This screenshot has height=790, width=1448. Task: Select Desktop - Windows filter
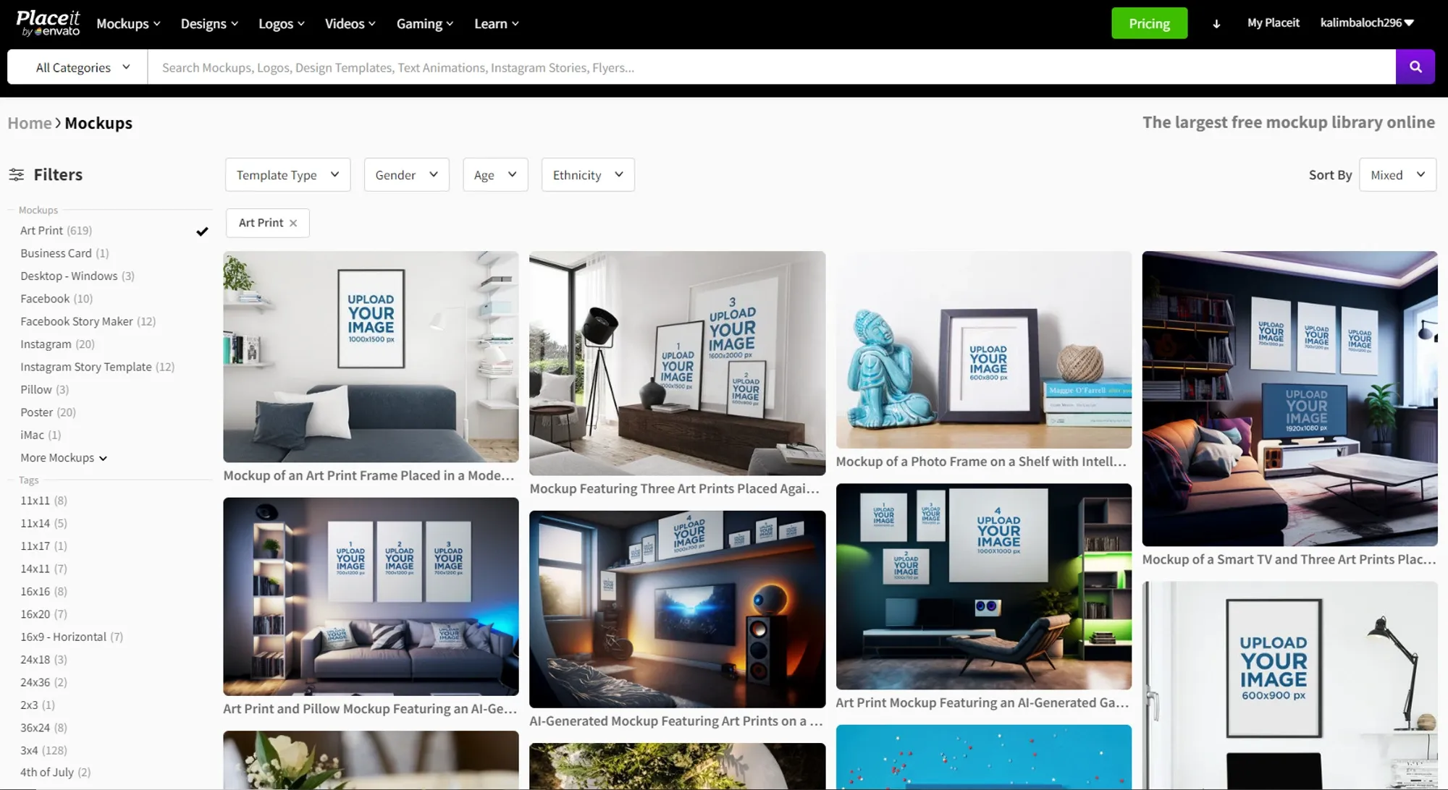(x=77, y=276)
